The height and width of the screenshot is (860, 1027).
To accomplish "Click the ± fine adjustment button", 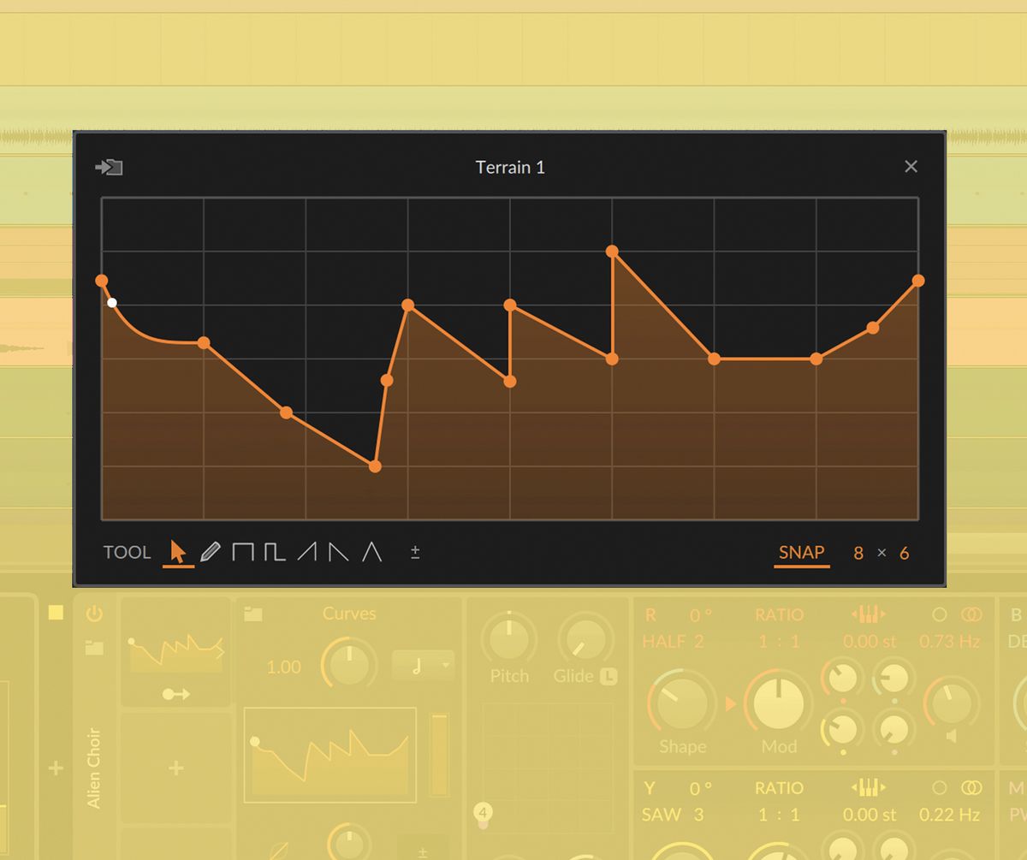I will pyautogui.click(x=414, y=552).
